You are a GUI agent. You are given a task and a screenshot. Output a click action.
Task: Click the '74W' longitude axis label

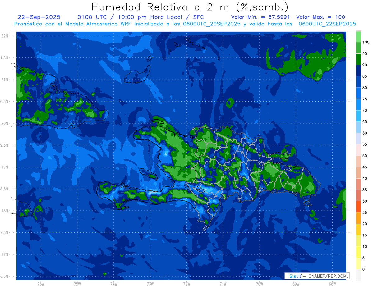(114, 284)
